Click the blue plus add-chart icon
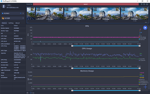Screen dimensions: 150x94 (x=145, y=87)
